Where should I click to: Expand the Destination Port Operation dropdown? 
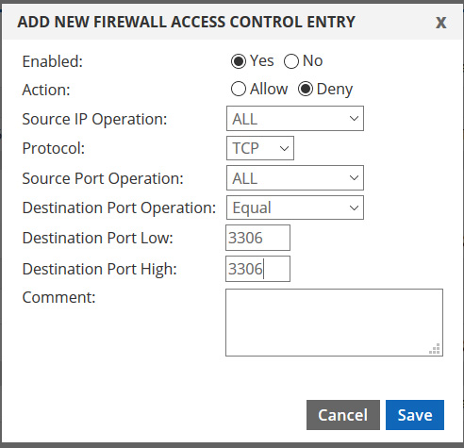(x=295, y=207)
